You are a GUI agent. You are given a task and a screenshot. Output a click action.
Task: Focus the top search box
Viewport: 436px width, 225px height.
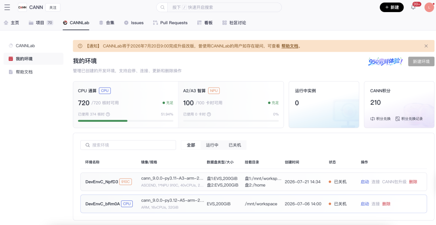pyautogui.click(x=219, y=7)
